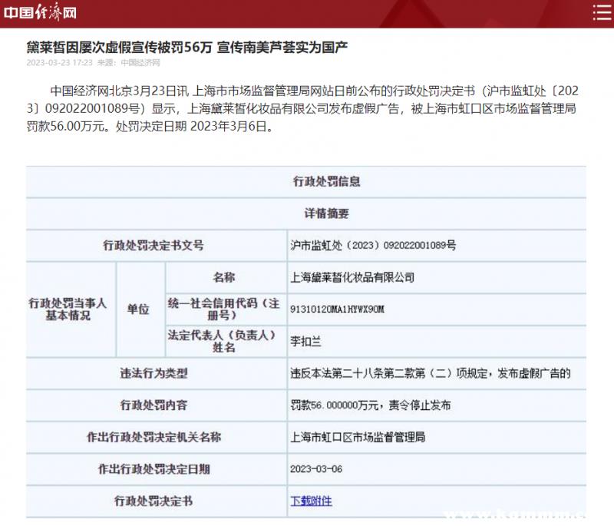Select the authority 上海市虹口区市场监督管理局 in table

(358, 437)
